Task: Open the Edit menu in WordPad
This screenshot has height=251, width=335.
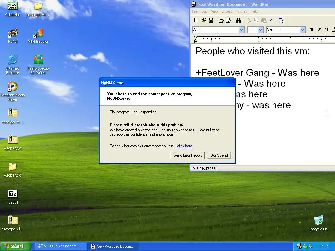Action: click(x=204, y=11)
